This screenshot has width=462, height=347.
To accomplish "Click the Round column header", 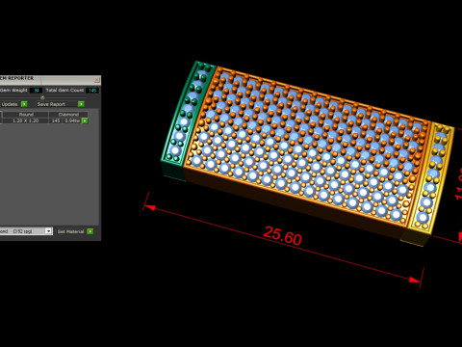I will pos(26,115).
